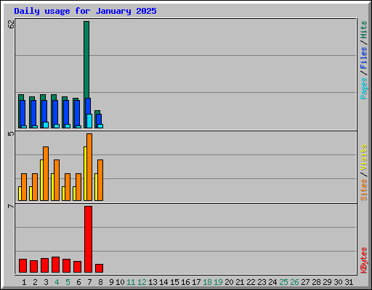Click the 62 scale value on the Hits axis

click(x=11, y=24)
